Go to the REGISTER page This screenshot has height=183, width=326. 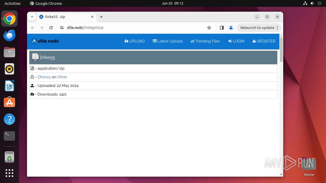click(264, 41)
